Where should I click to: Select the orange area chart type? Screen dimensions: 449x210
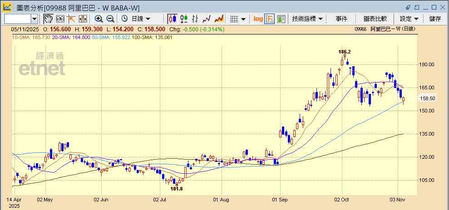pos(219,19)
